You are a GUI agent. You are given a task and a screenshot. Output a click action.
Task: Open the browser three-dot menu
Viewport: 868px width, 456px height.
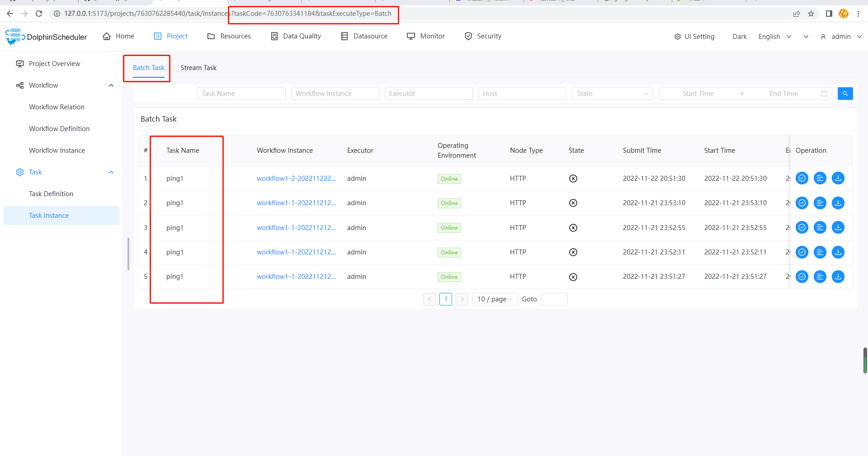pos(858,14)
